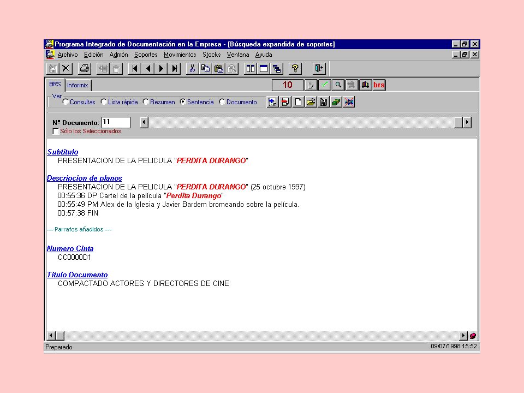Click the single window layout icon

pos(264,69)
